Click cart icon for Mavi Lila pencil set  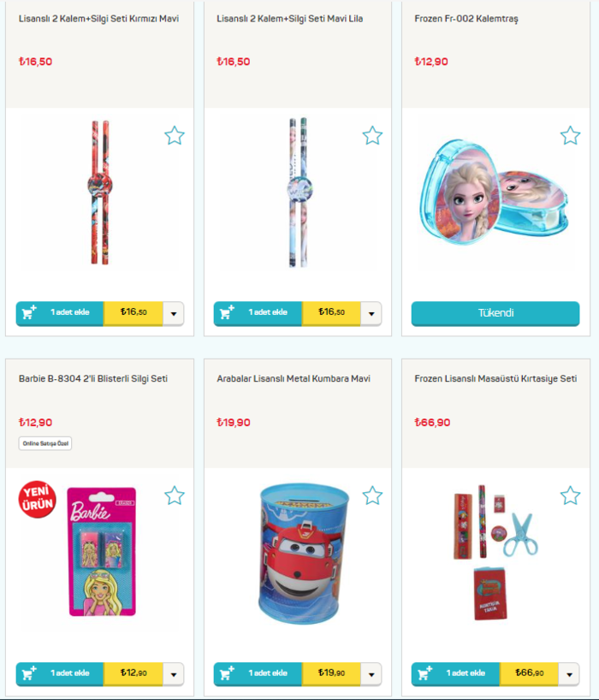point(227,312)
